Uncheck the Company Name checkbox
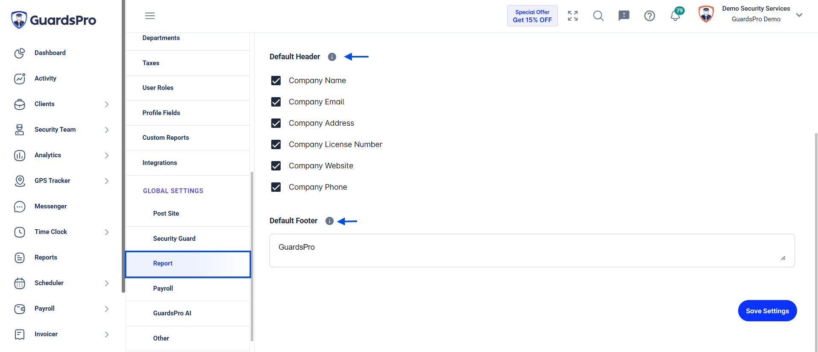 [x=276, y=81]
